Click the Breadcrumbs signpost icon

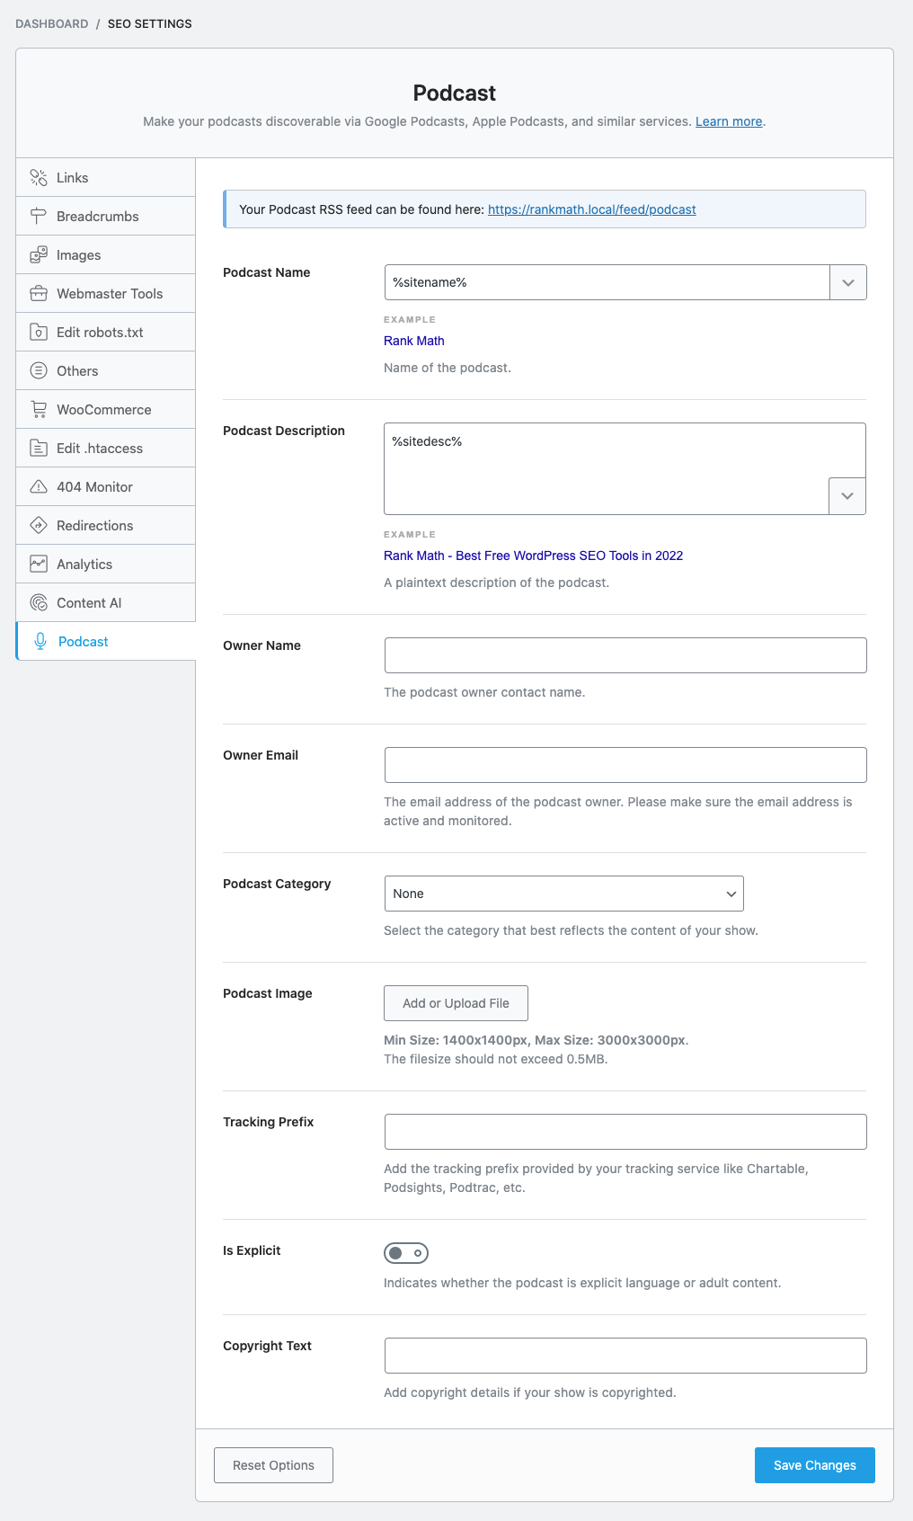pos(39,217)
